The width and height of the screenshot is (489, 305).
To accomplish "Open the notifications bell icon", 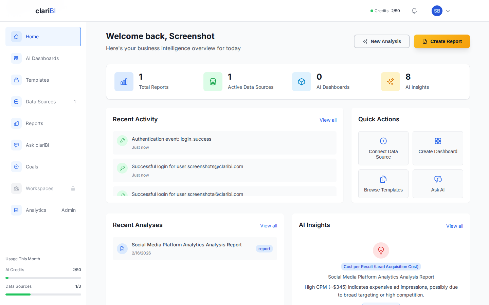I will (414, 11).
